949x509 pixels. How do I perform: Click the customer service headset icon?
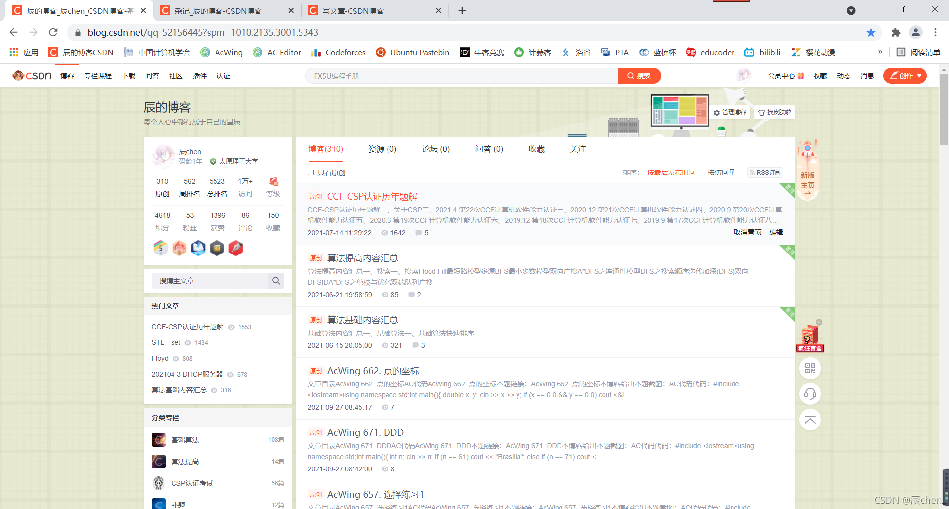tap(810, 394)
